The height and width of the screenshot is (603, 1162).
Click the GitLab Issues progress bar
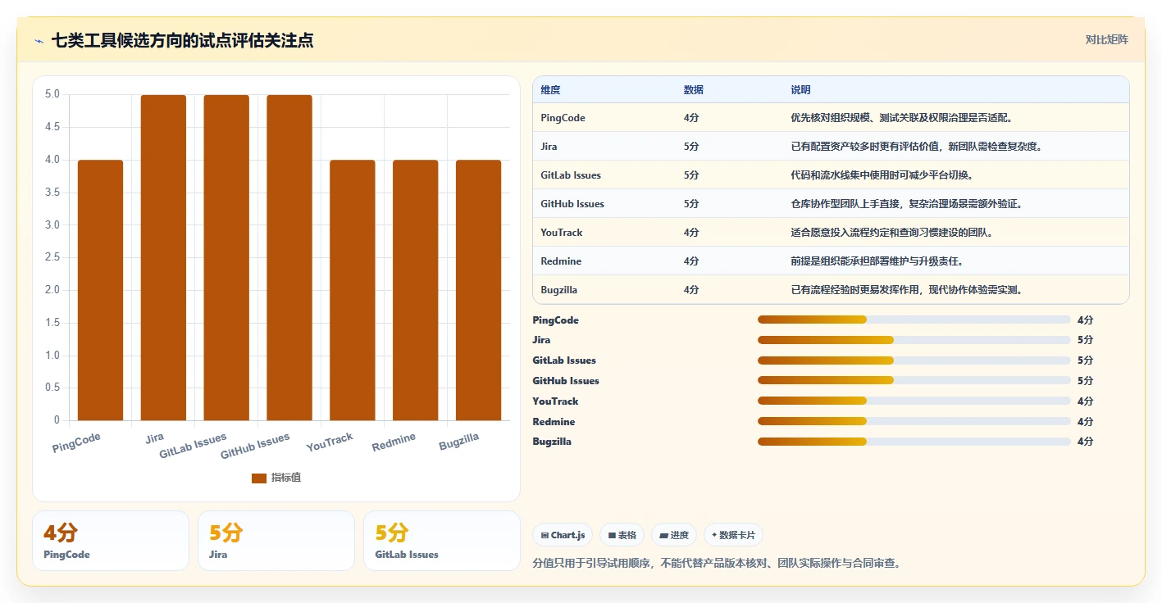pos(914,360)
